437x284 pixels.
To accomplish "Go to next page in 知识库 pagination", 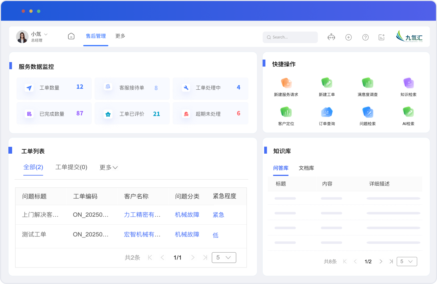I will pos(381,262).
